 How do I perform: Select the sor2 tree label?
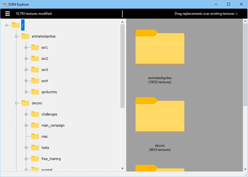[45, 59]
